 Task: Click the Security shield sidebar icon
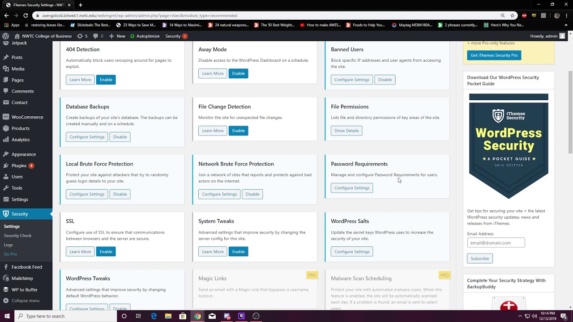coord(6,214)
